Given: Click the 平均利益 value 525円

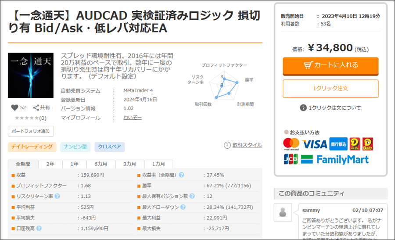Looking at the screenshot, I should [87, 207].
